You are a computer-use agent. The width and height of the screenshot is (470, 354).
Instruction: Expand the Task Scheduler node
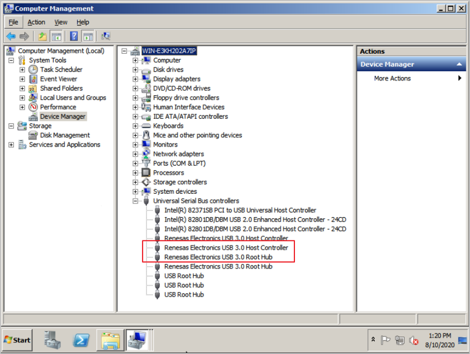coord(22,70)
